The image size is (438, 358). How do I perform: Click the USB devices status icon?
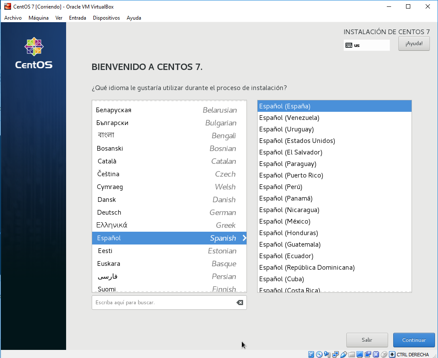pos(344,354)
